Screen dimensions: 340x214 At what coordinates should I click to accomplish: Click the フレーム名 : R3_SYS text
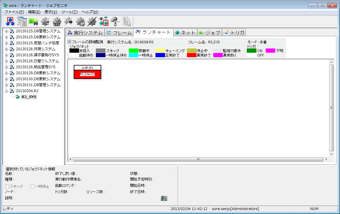click(x=204, y=42)
